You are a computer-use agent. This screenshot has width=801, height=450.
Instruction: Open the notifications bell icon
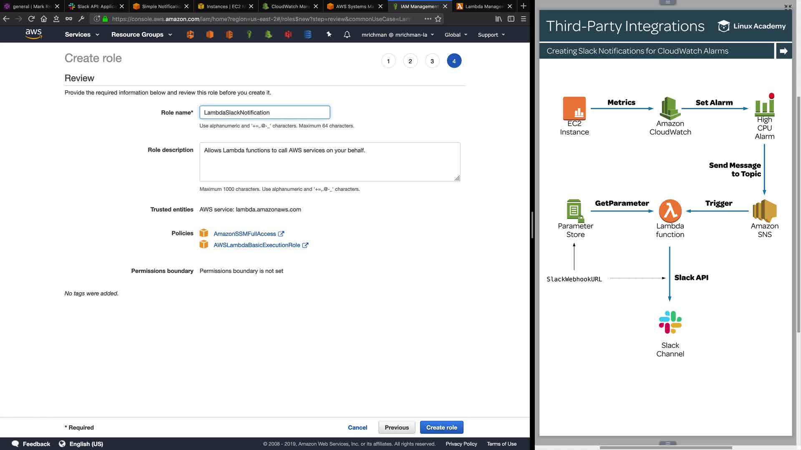coord(347,35)
